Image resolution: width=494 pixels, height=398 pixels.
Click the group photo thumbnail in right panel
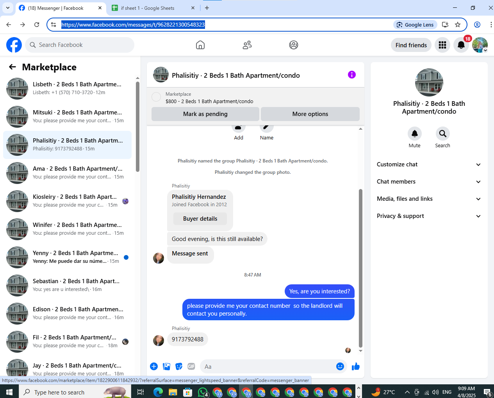pos(429,82)
